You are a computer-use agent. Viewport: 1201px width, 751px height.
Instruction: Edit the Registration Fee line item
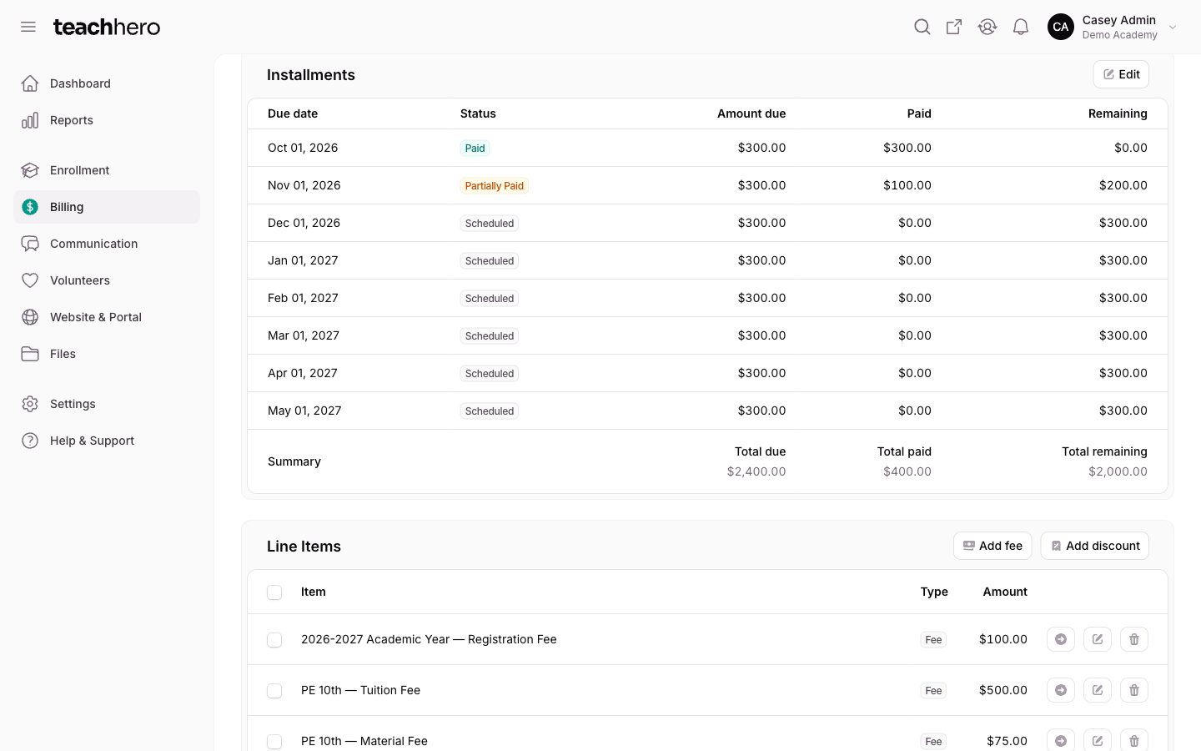pyautogui.click(x=1098, y=639)
